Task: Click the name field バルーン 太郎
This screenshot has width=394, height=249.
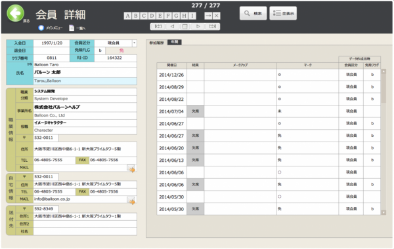Action: click(85, 73)
